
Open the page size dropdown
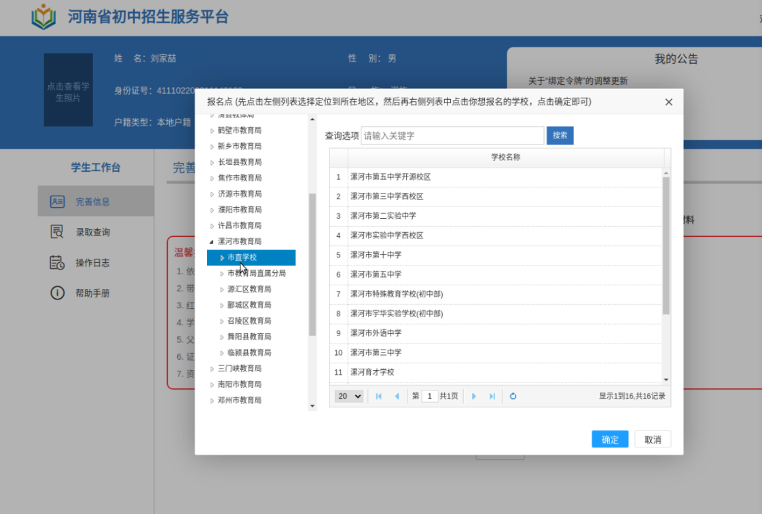348,397
